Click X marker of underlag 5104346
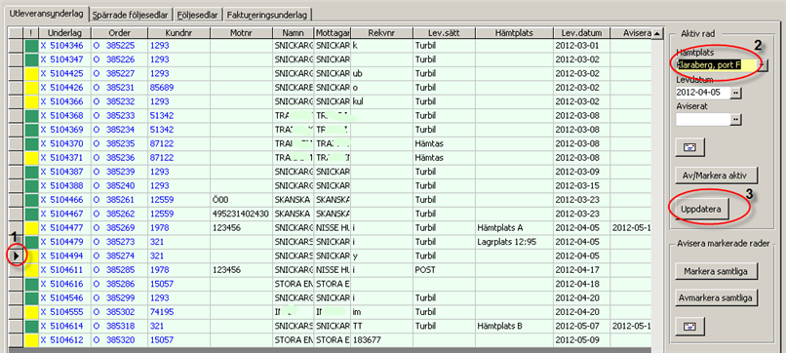Viewport: 786px width, 353px height. pyautogui.click(x=43, y=46)
